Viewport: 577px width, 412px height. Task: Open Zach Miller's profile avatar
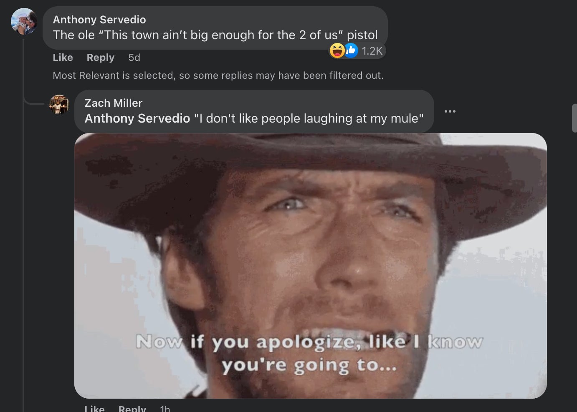[x=59, y=104]
